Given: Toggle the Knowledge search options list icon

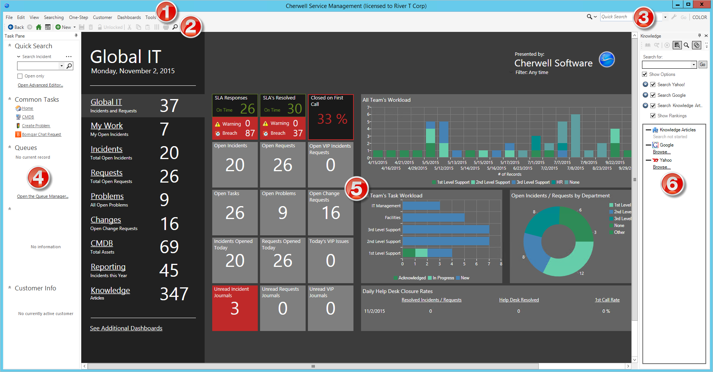Looking at the screenshot, I should pos(677,45).
